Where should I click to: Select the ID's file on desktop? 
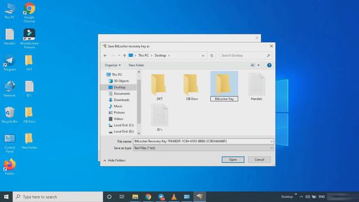tap(29, 89)
